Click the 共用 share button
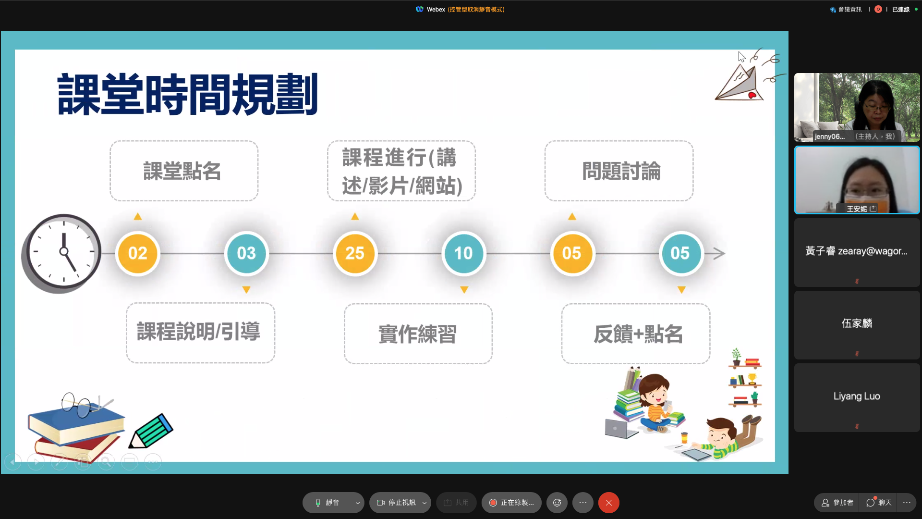Viewport: 922px width, 519px height. pyautogui.click(x=456, y=503)
